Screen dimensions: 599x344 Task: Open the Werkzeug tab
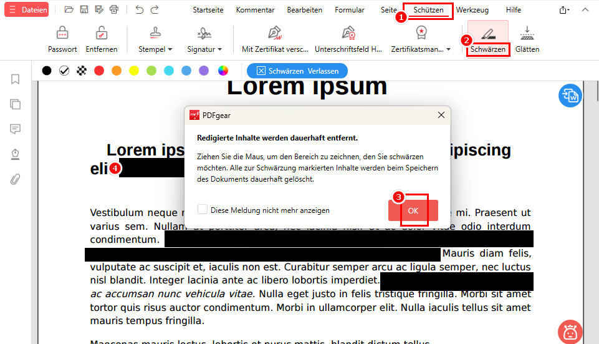[472, 10]
